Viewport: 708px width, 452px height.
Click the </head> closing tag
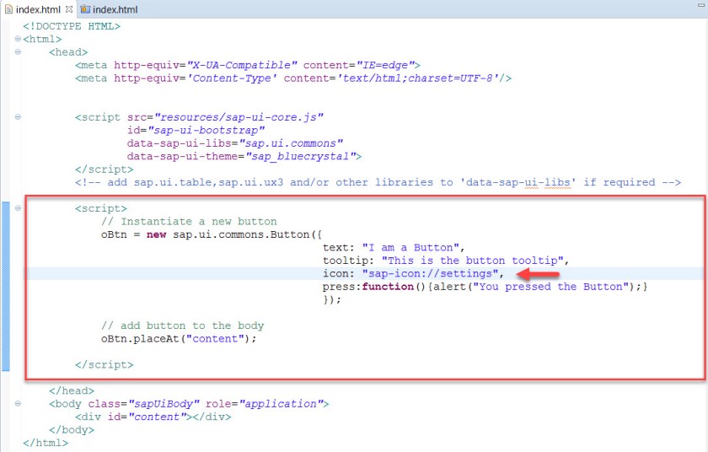[72, 390]
